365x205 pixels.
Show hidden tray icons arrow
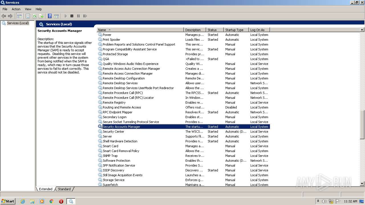point(318,201)
